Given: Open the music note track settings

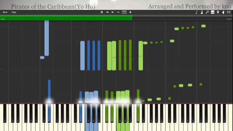Looking at the screenshot, I should 197,12.
